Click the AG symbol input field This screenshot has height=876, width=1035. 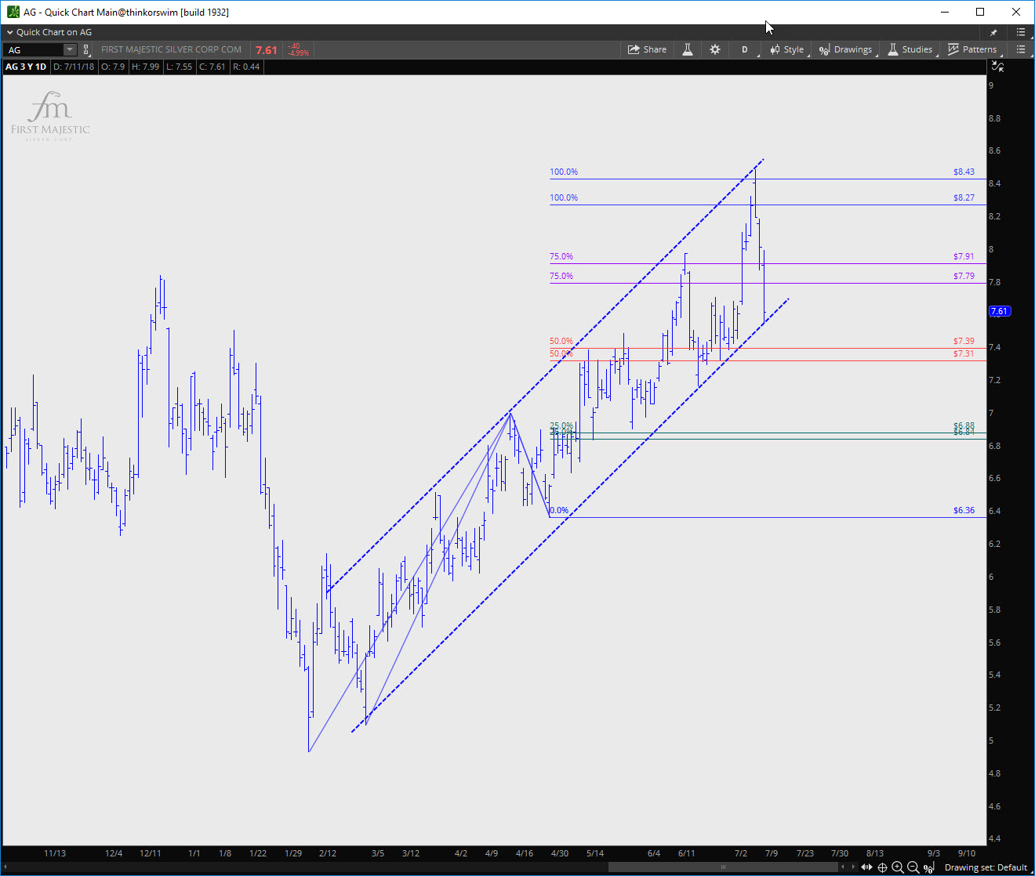[34, 49]
